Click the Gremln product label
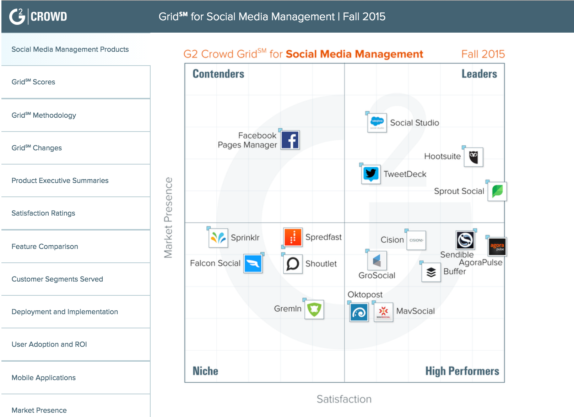Screen dimensions: 574x417 point(288,309)
